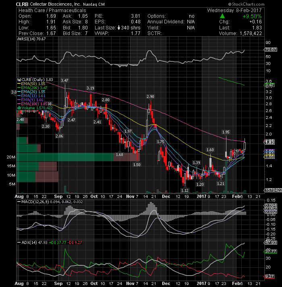Click the Wednesday 8-Feb-2017 date

234,10
